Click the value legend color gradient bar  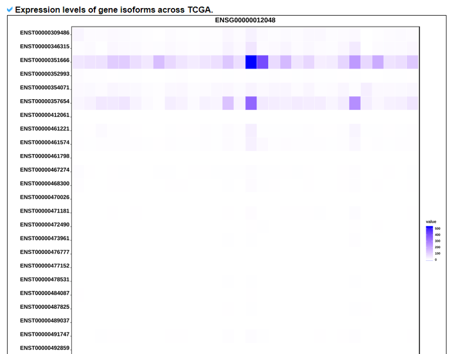[429, 242]
